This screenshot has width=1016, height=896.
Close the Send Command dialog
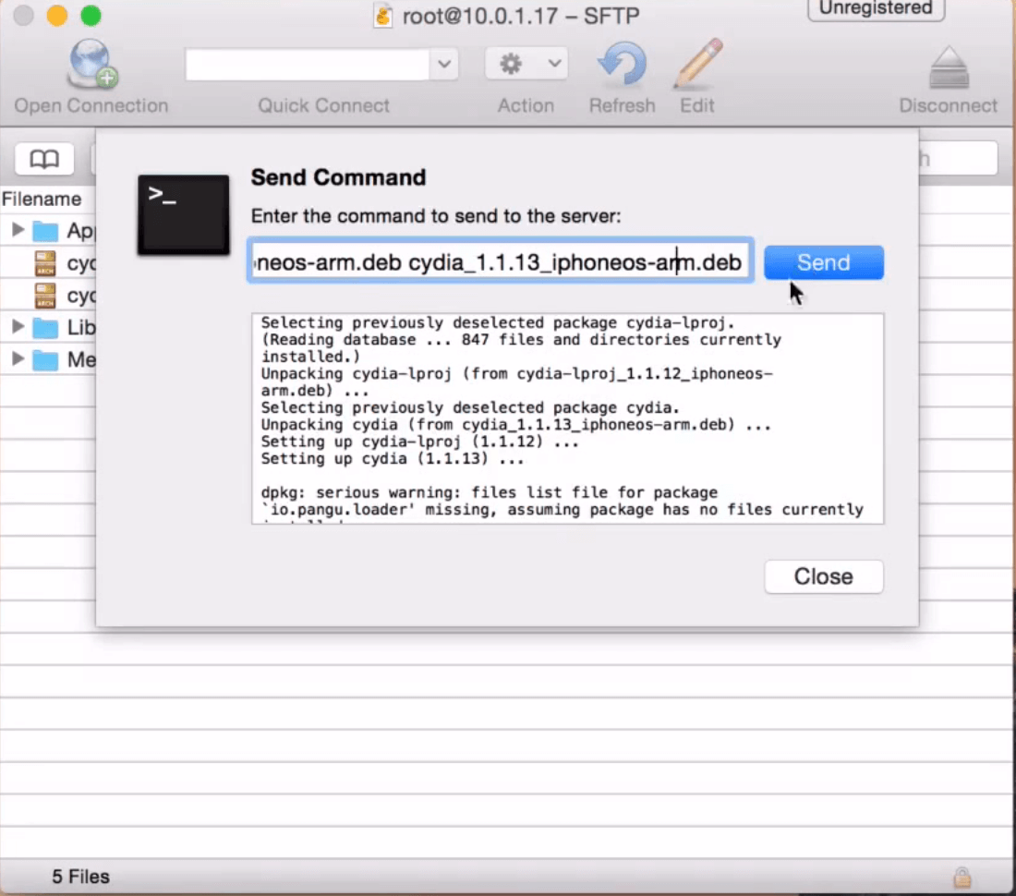(823, 576)
